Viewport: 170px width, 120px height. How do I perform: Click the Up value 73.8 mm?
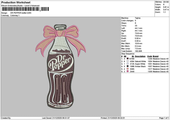tap(139, 33)
